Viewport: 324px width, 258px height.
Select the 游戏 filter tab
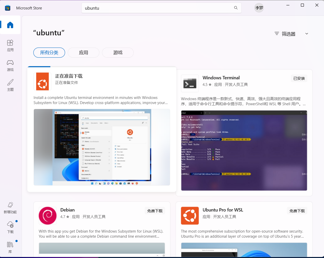[x=118, y=53]
